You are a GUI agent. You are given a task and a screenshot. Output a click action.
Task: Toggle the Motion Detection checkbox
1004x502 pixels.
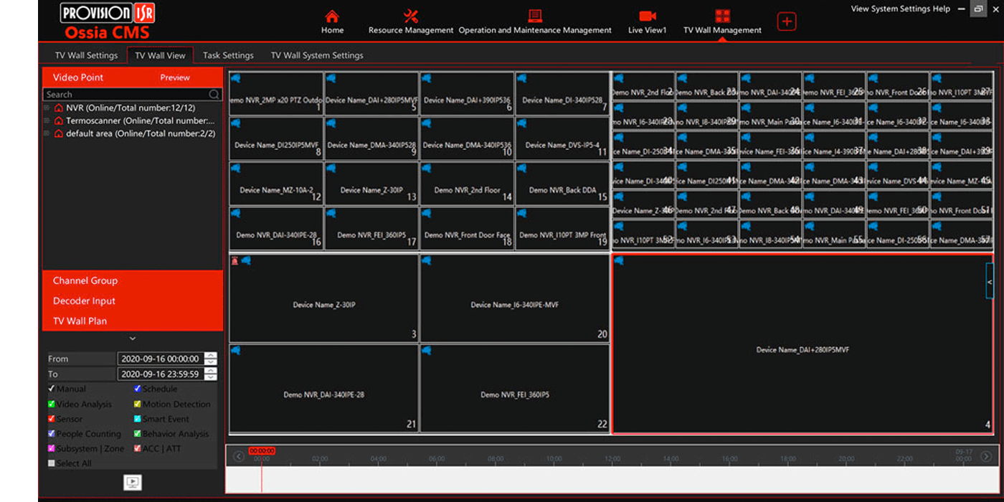coord(138,404)
